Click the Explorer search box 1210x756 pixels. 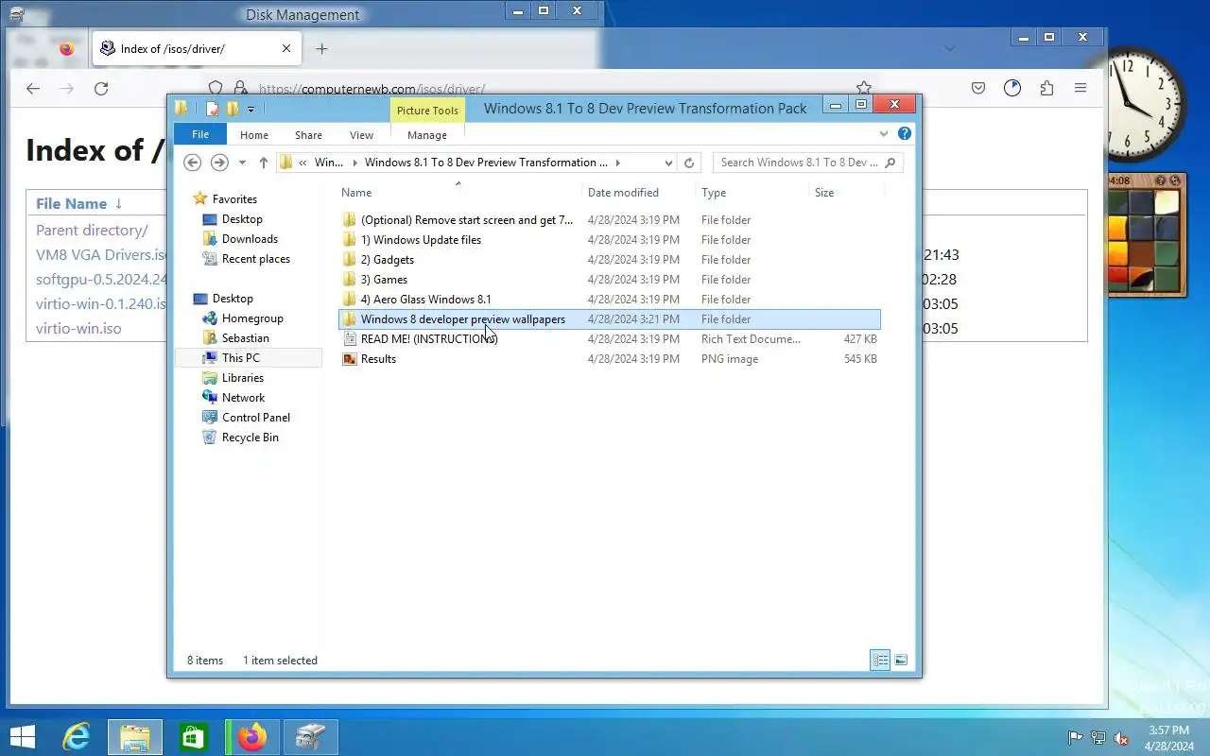(x=807, y=163)
